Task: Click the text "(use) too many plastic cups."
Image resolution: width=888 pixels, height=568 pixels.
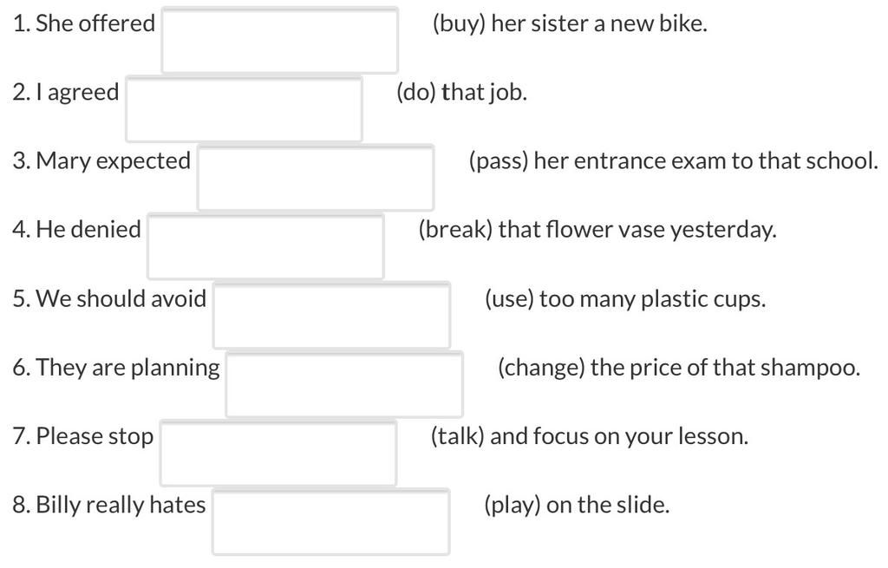Action: pyautogui.click(x=625, y=299)
